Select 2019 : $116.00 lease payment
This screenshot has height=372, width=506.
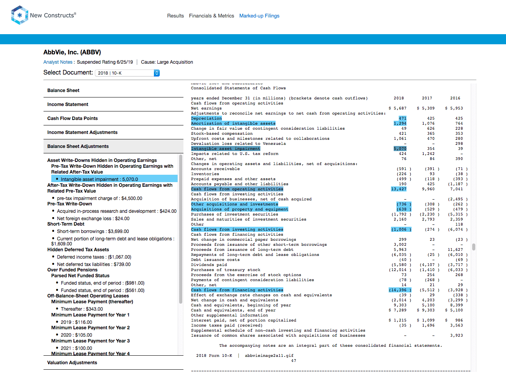(x=76, y=322)
